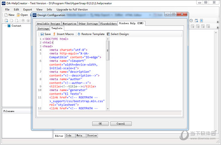Open the Edit menu

(x=16, y=10)
